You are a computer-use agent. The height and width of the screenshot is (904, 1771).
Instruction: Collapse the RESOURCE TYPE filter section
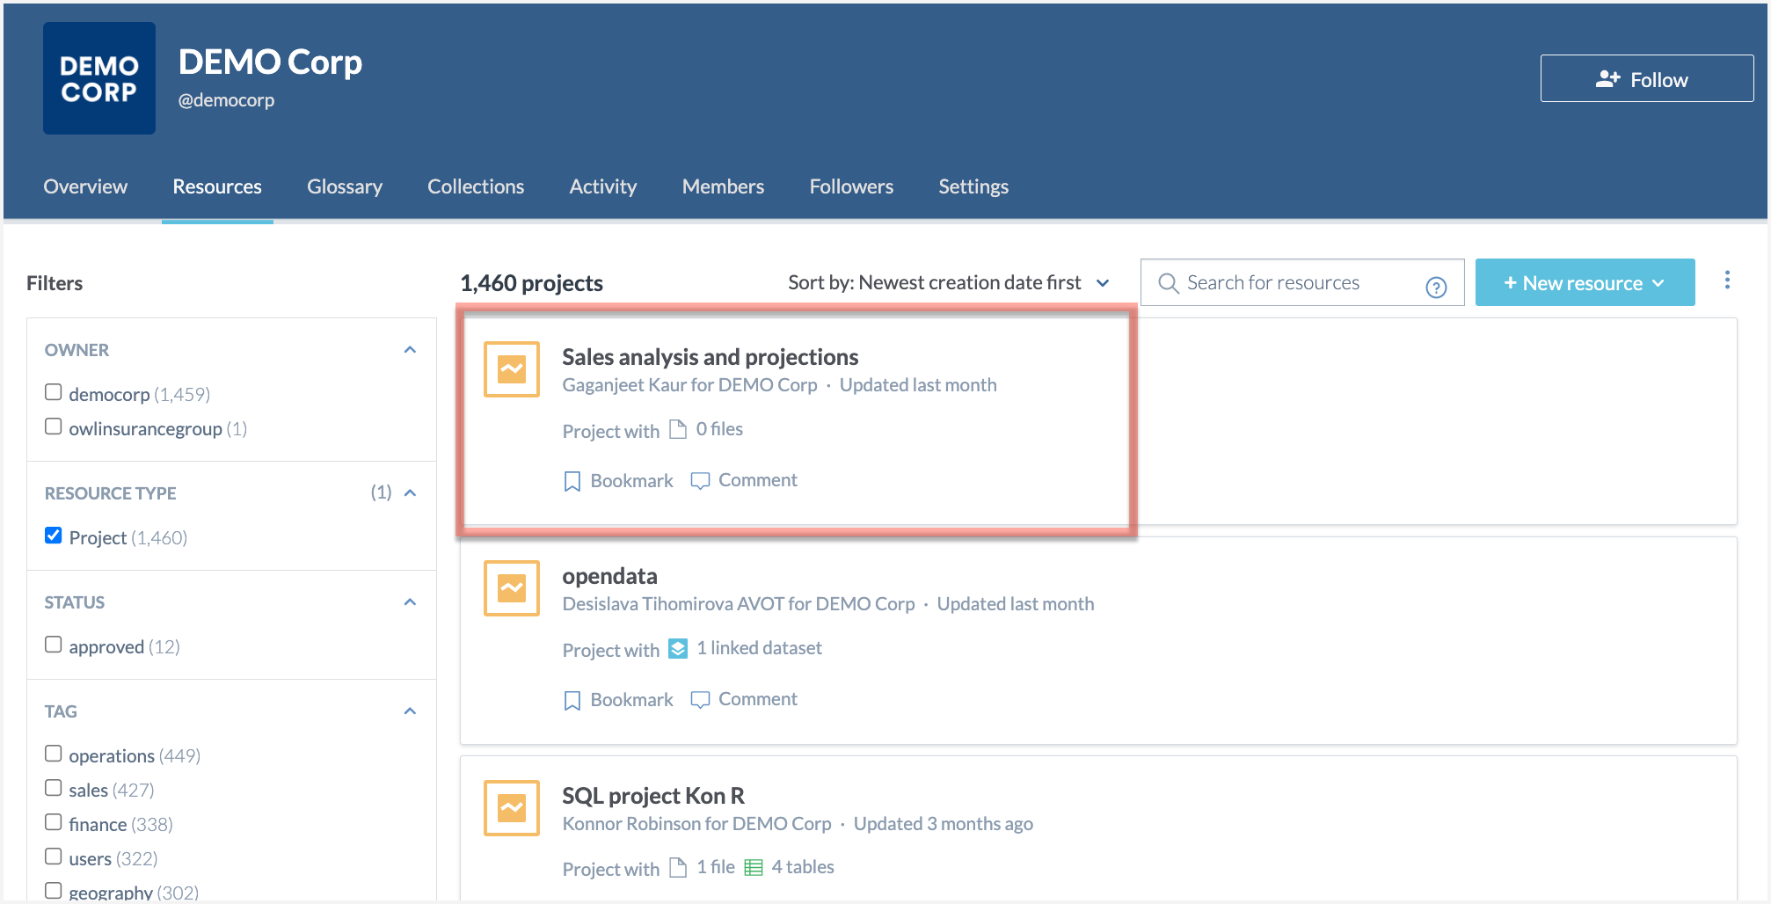coord(410,493)
